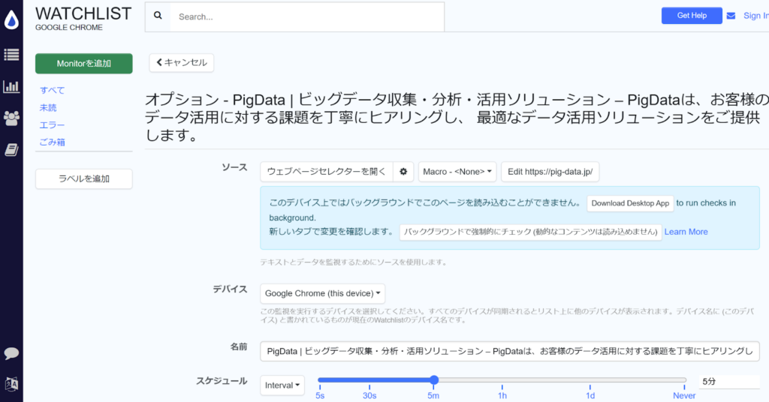769x402 pixels.
Task: Click into the 名前 name input field
Action: [510, 351]
